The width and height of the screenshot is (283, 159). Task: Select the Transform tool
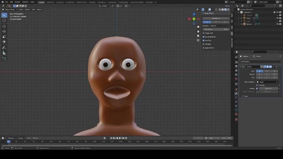pyautogui.click(x=4, y=42)
